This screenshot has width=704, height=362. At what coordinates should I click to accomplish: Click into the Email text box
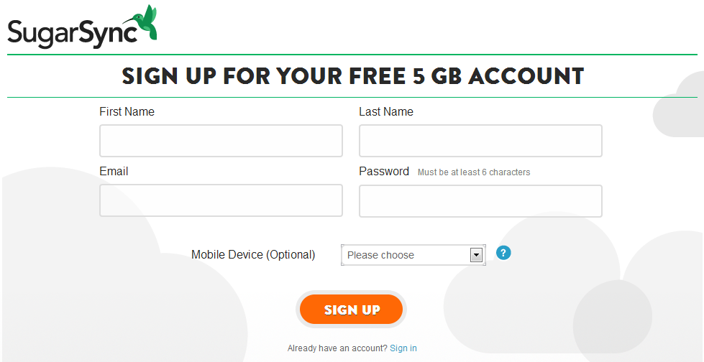pyautogui.click(x=221, y=200)
